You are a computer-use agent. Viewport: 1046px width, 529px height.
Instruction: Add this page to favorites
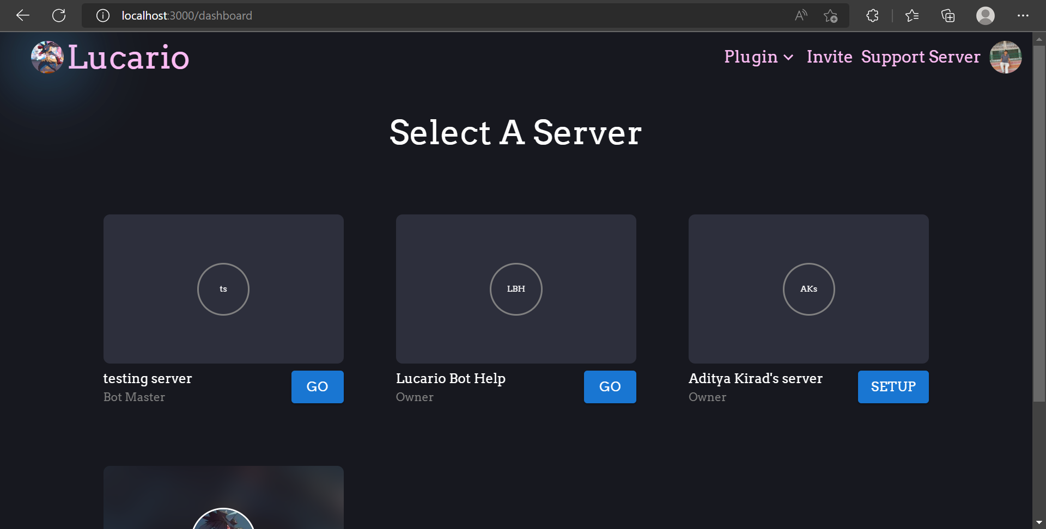(x=830, y=16)
